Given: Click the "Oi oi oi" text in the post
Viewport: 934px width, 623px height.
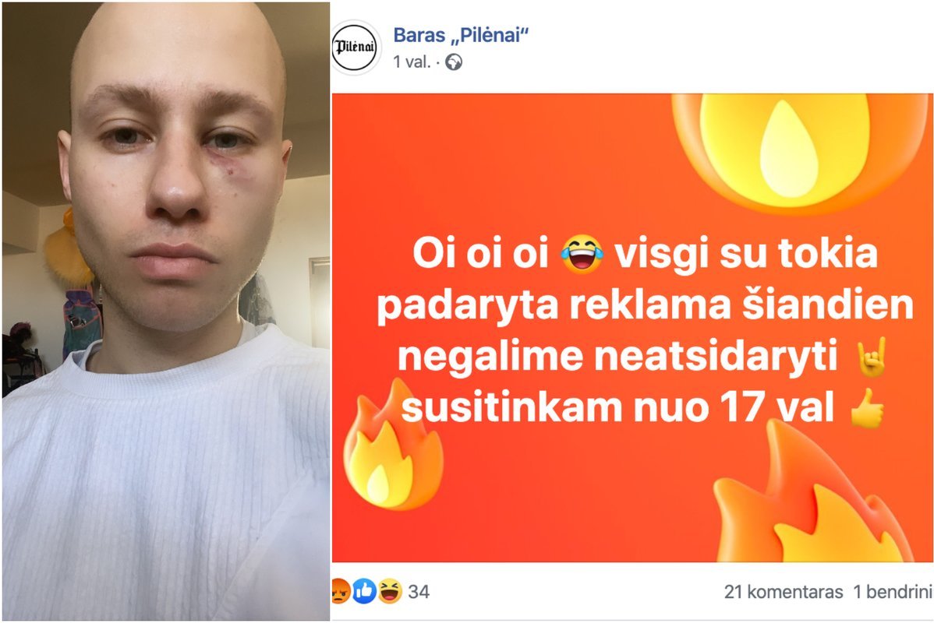Looking at the screenshot, I should click(480, 253).
